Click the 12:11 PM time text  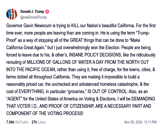tap(150, 122)
